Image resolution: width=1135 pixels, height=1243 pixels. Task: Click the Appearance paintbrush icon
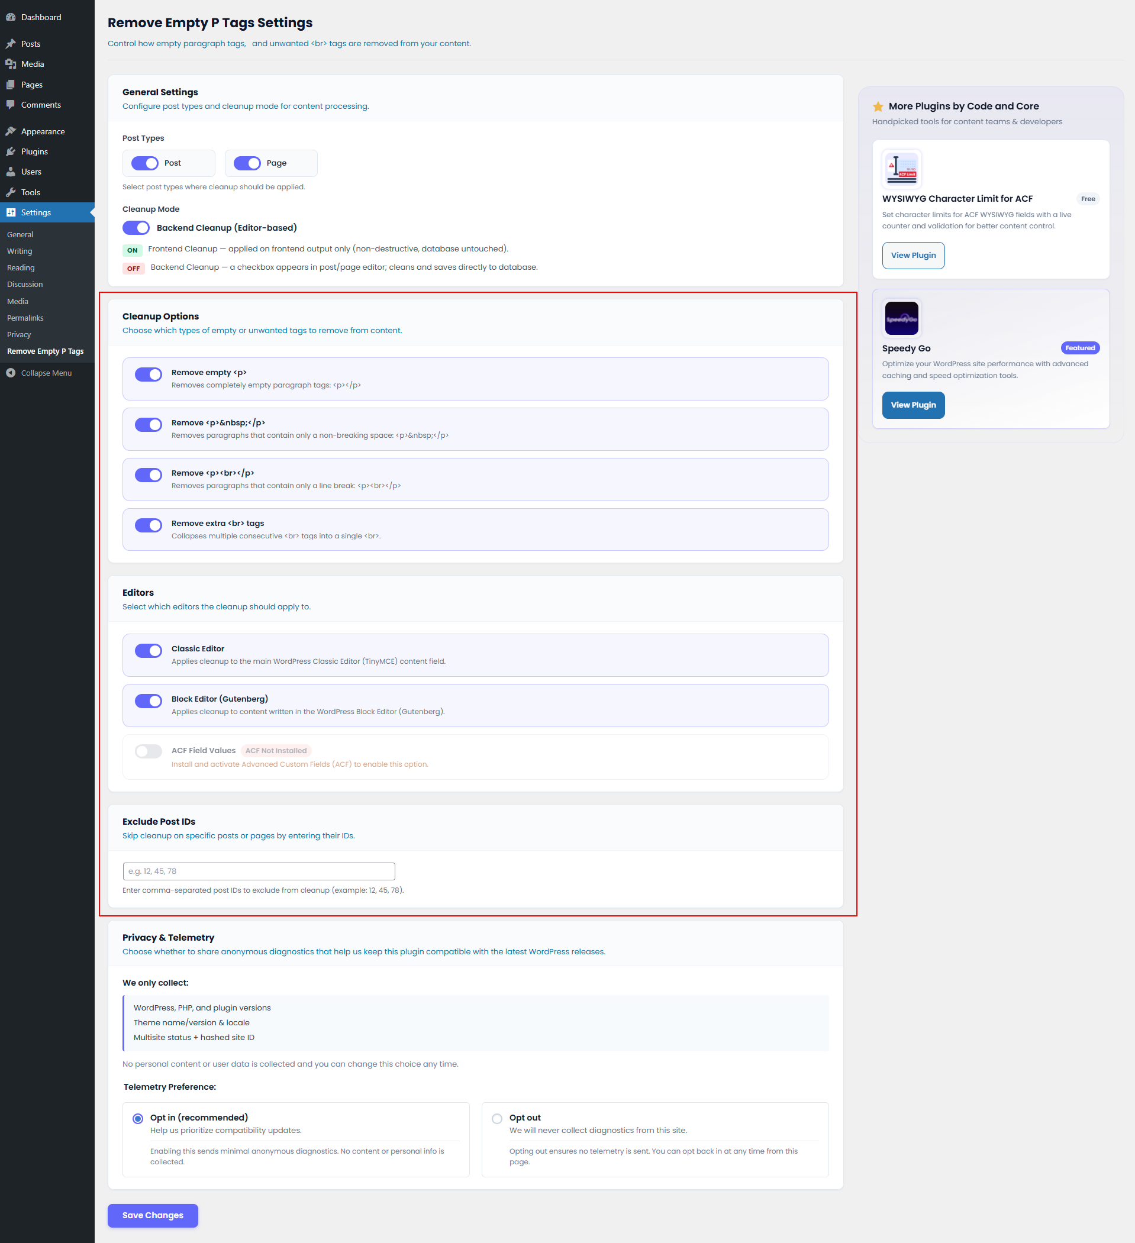click(x=11, y=131)
